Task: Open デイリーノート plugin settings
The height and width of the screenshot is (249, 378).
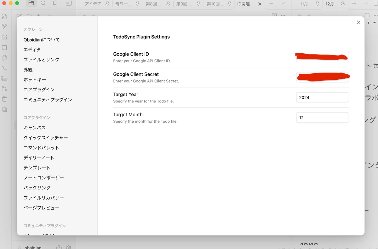Action: pos(39,158)
